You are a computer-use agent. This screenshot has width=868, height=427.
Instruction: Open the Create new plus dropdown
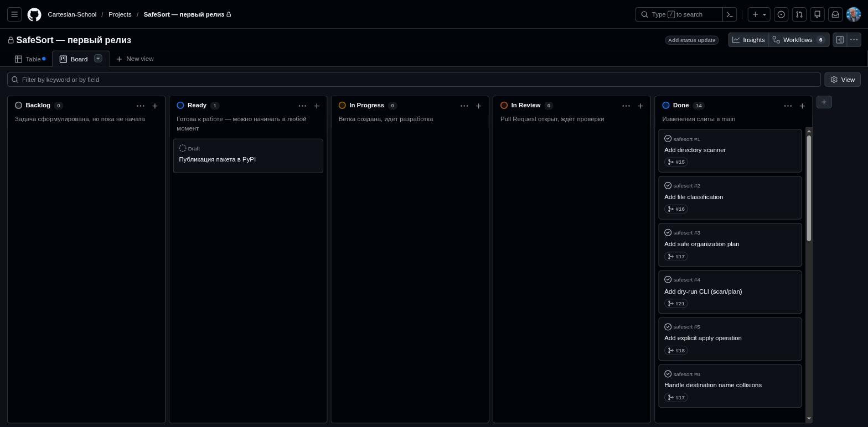[x=759, y=14]
